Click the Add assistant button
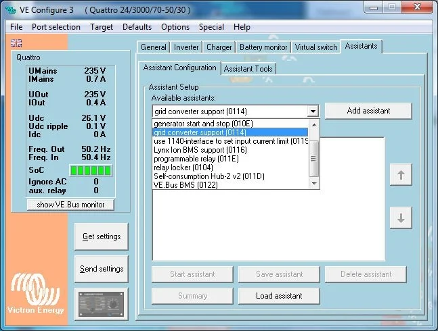The image size is (438, 331). pos(368,111)
